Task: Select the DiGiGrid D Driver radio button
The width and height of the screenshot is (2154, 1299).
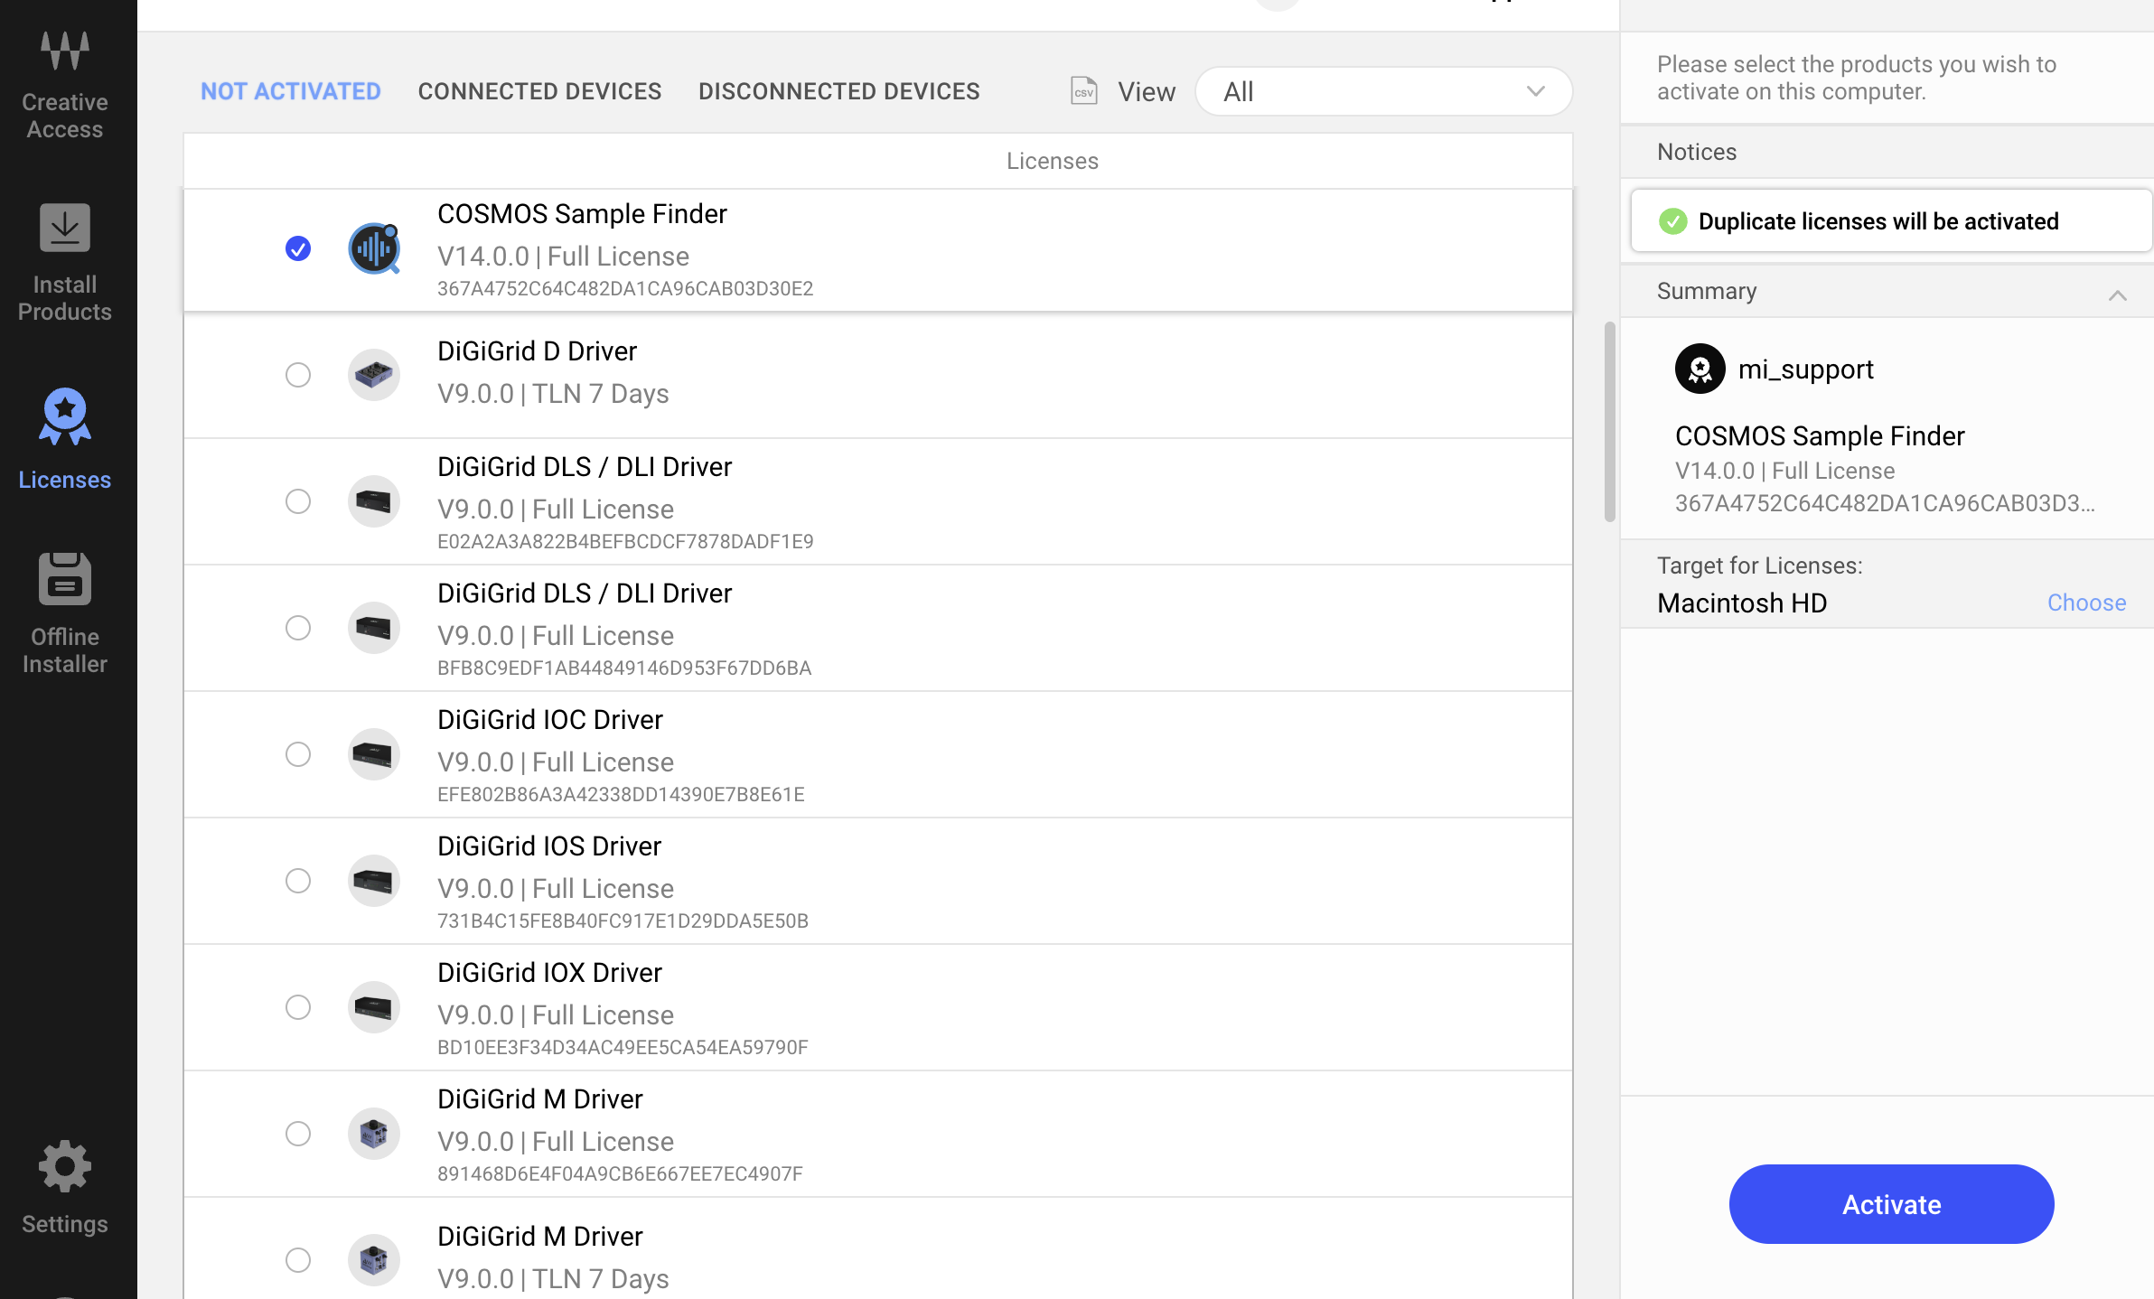Action: coord(298,375)
